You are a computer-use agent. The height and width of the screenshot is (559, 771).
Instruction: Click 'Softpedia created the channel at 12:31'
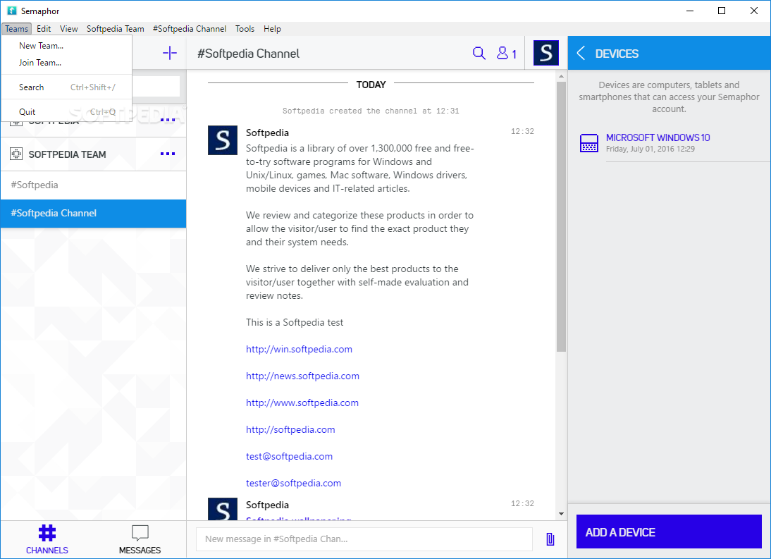(x=371, y=111)
